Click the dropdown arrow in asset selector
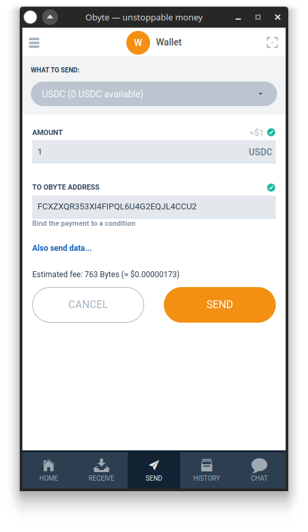 click(x=261, y=94)
